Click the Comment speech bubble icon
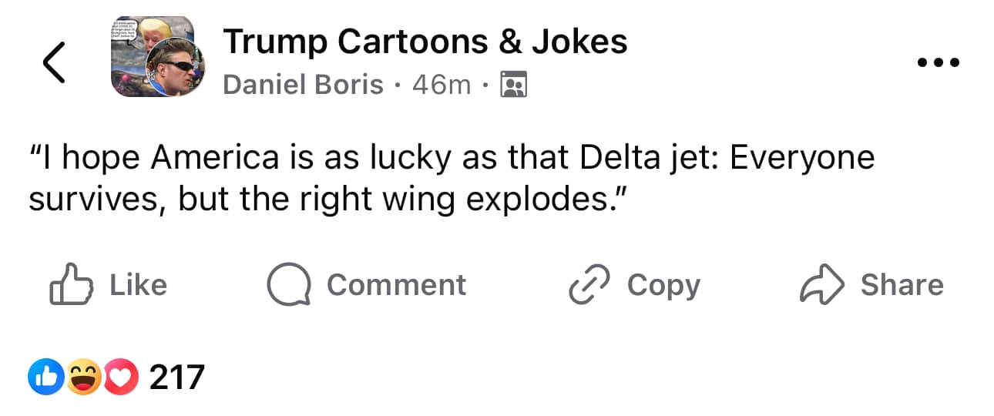 [288, 286]
